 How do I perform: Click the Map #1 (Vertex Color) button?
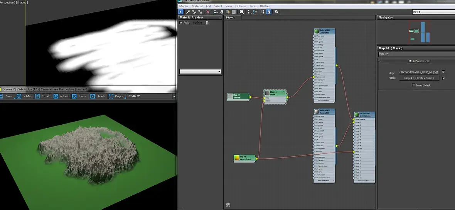click(x=419, y=78)
